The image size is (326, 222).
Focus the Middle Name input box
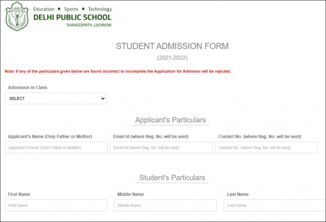165,205
